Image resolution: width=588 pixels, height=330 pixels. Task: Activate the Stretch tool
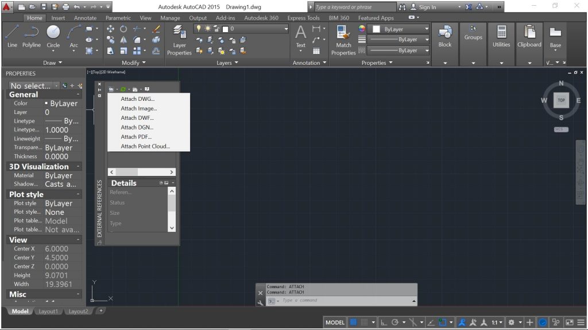coord(110,50)
